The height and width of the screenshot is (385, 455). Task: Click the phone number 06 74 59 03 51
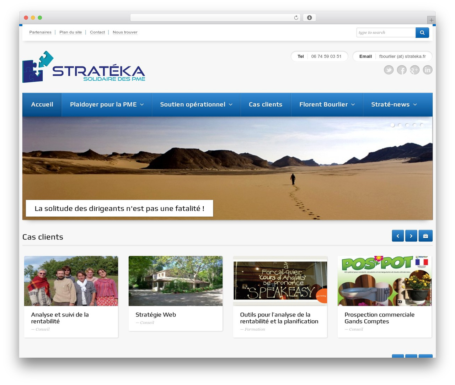[326, 56]
